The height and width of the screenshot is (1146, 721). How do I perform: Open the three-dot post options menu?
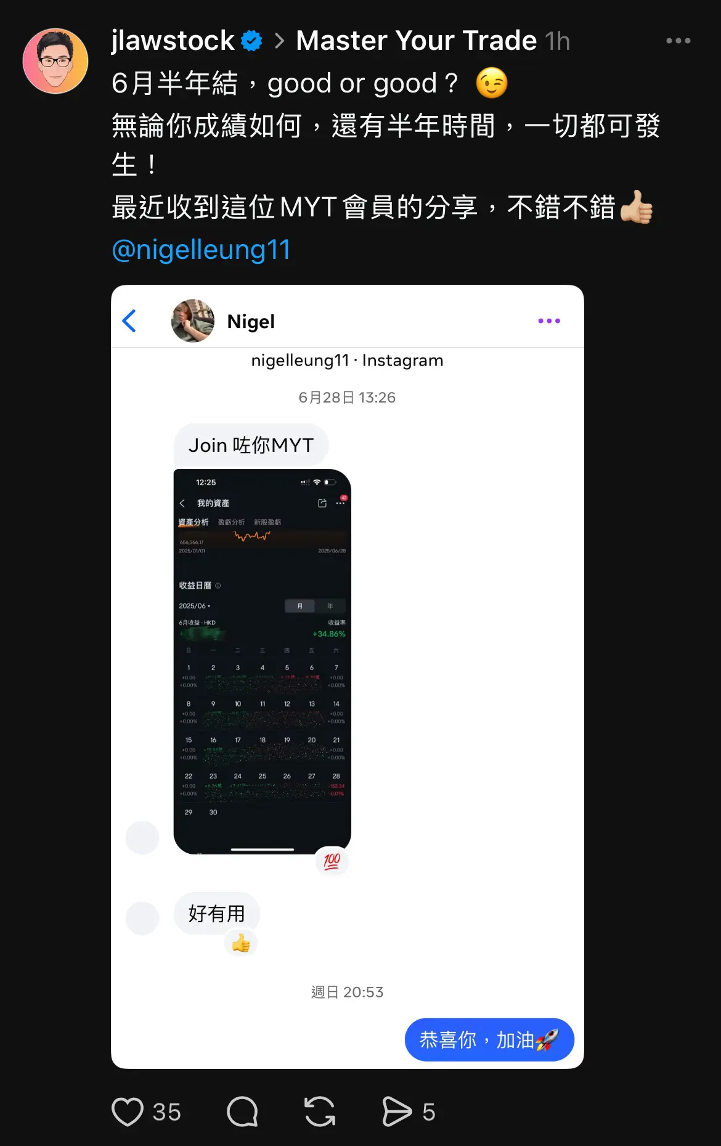678,41
